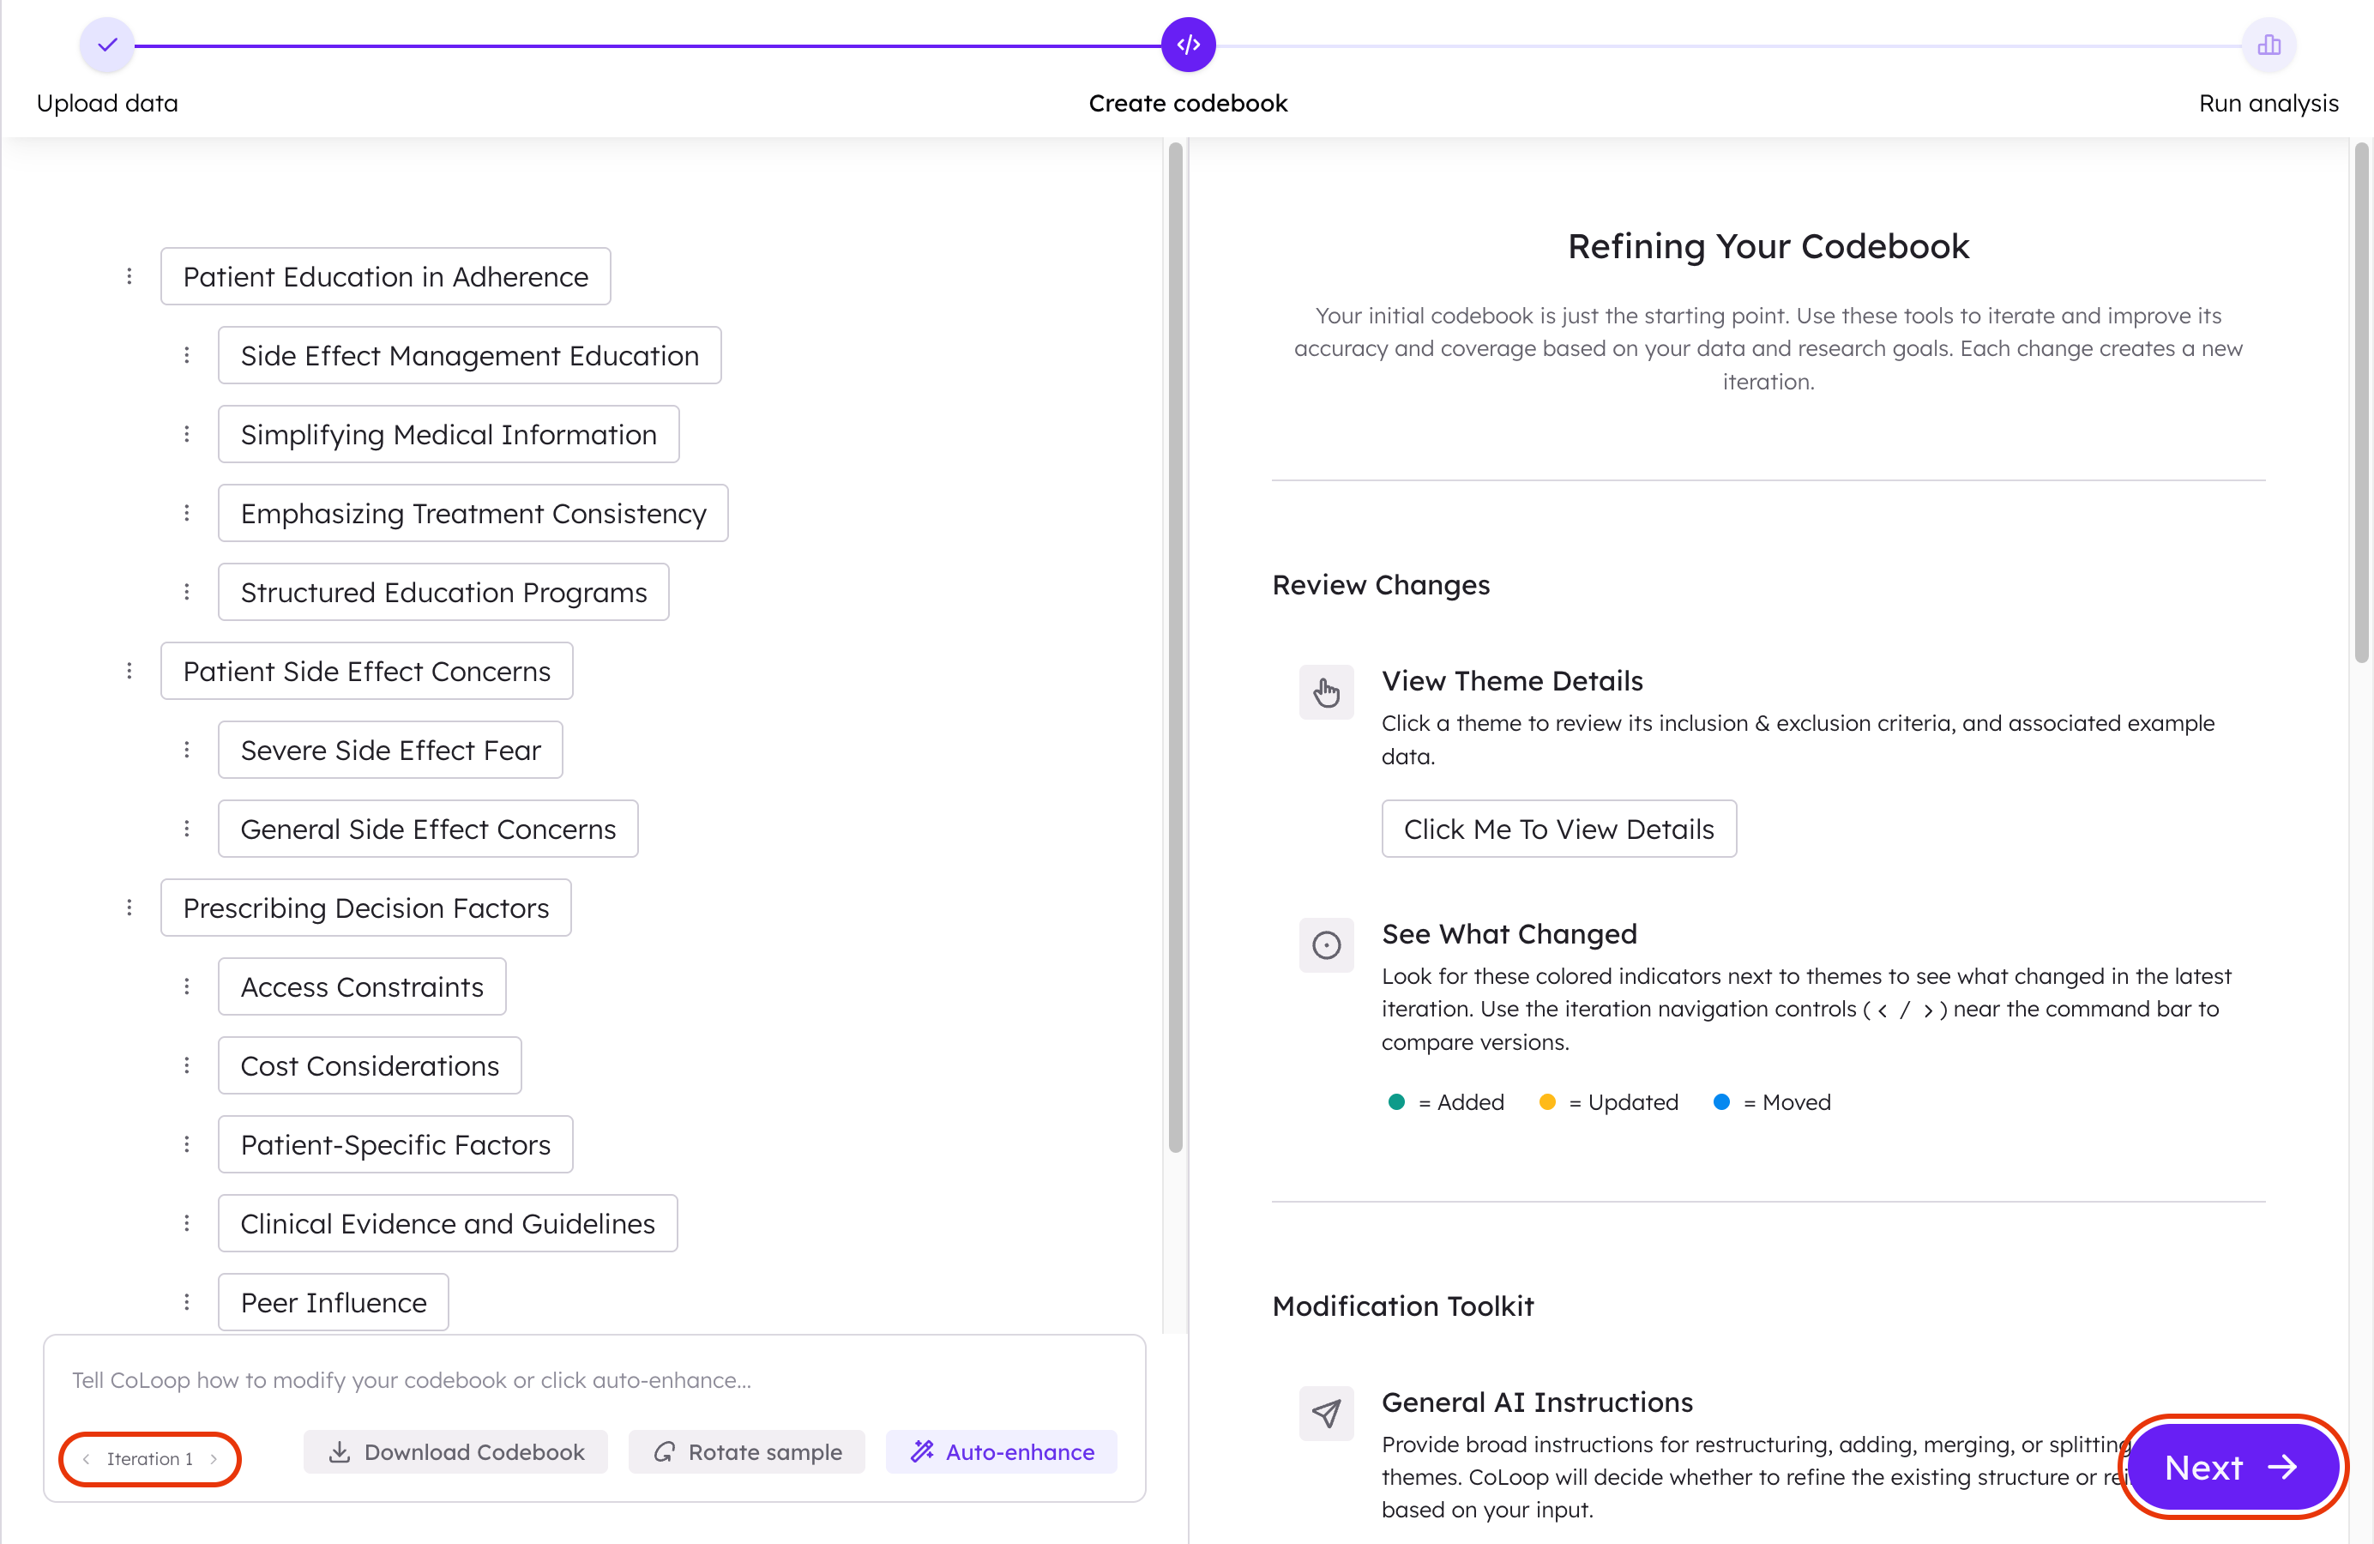Select the Clinical Evidence and Guidelines theme
This screenshot has height=1544, width=2374.
448,1224
